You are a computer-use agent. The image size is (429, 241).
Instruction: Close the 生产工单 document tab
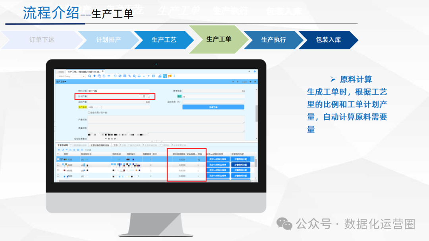pyautogui.click(x=102, y=71)
